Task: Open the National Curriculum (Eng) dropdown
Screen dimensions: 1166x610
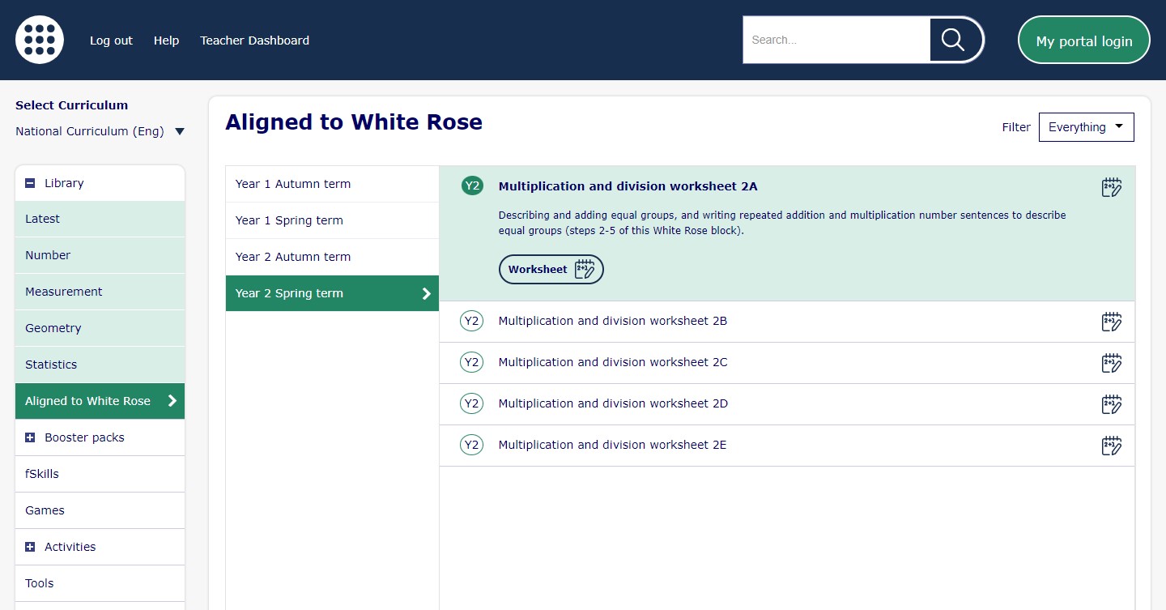Action: coord(100,131)
